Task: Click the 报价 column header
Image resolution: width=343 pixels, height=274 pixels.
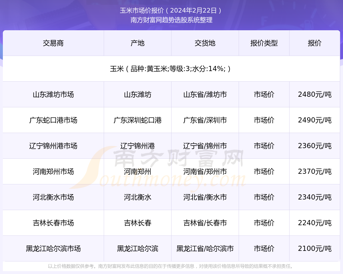Action: pyautogui.click(x=314, y=43)
